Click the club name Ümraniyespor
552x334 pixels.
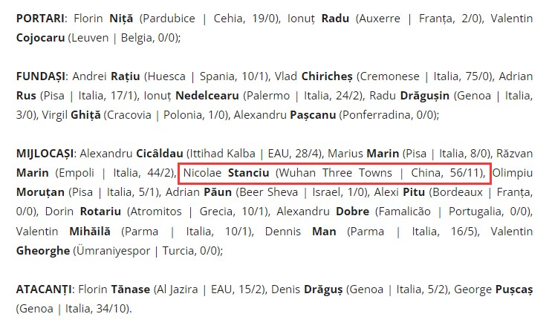[114, 251]
